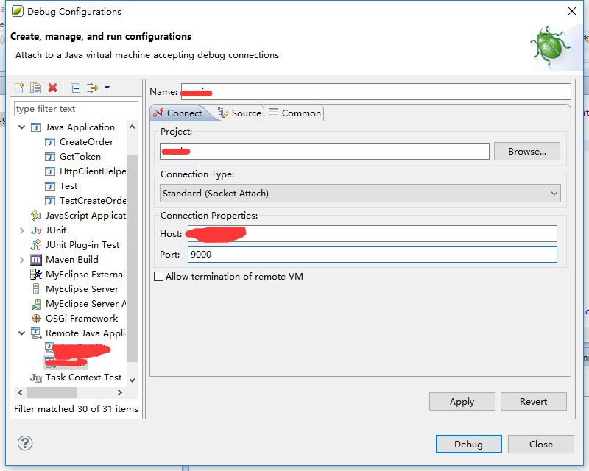Select Task Context Test type

(83, 377)
